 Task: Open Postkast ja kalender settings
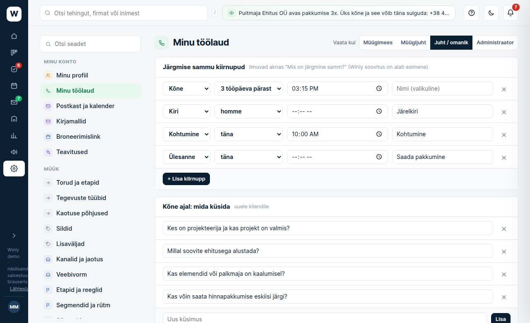pos(90,106)
